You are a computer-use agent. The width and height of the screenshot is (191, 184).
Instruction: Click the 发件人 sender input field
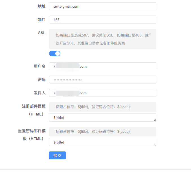103,93
